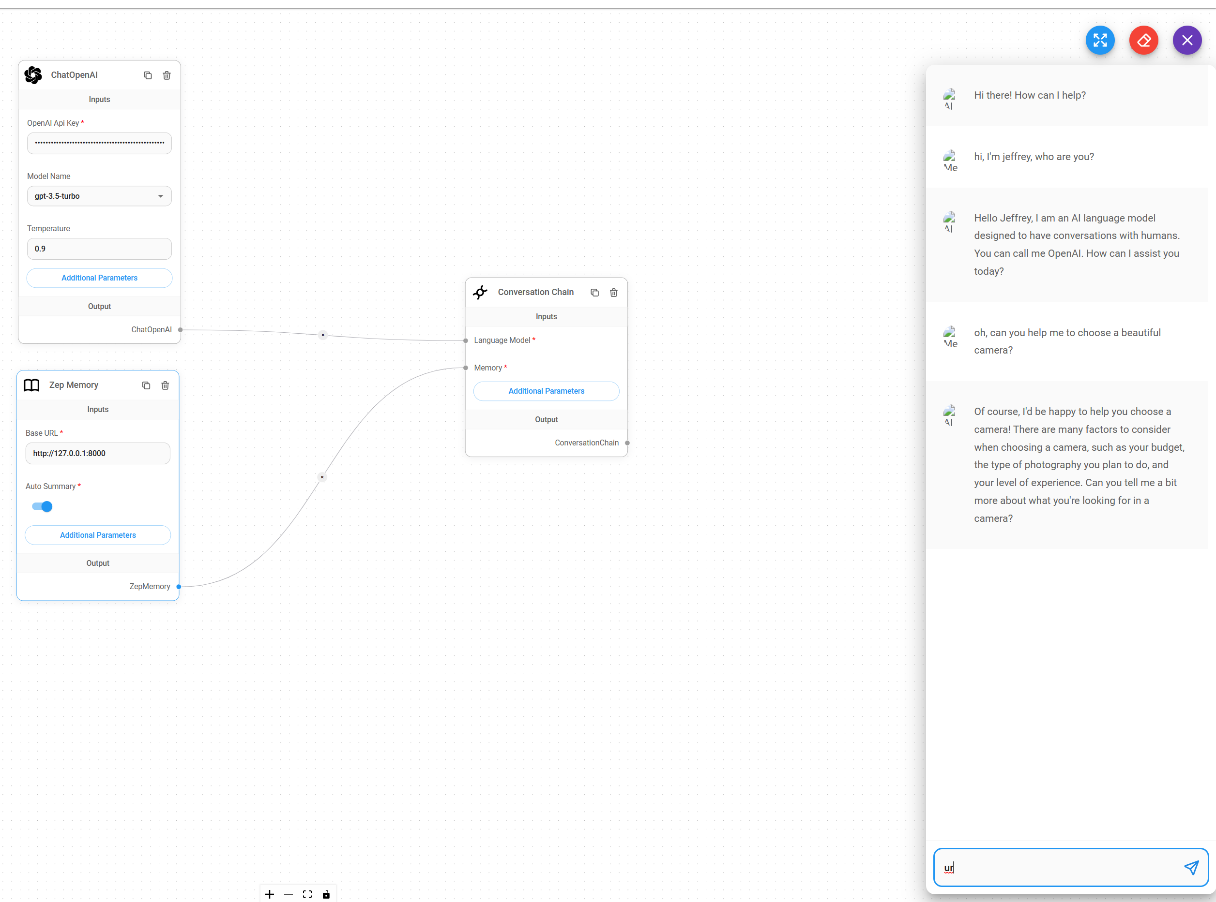Copy the Conversation Chain node
This screenshot has height=902, width=1216.
click(x=594, y=293)
